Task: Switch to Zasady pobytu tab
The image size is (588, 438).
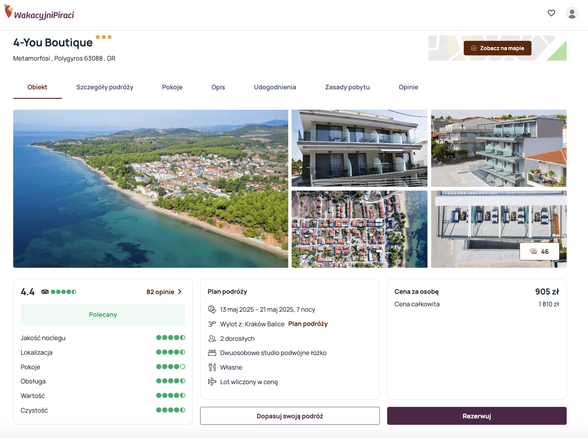Action: [347, 87]
